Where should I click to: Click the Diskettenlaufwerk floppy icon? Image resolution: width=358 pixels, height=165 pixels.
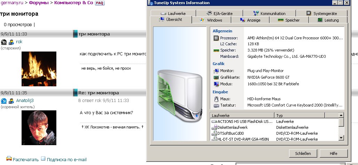pos(214,127)
